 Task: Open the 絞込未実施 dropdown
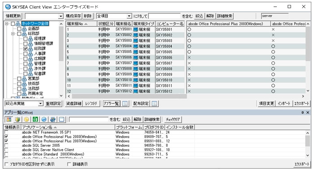pyautogui.click(x=41, y=103)
